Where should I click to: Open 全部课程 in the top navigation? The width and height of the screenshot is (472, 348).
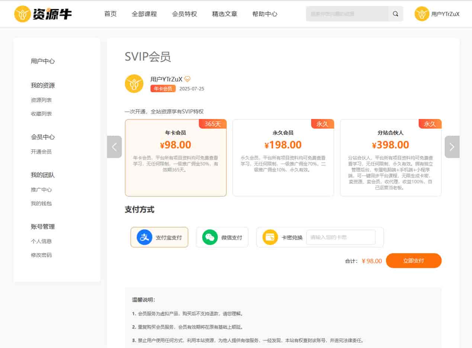(144, 14)
